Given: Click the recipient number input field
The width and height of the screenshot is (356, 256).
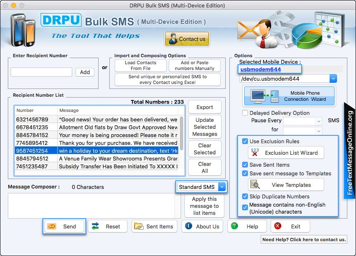Looking at the screenshot, I should point(41,72).
